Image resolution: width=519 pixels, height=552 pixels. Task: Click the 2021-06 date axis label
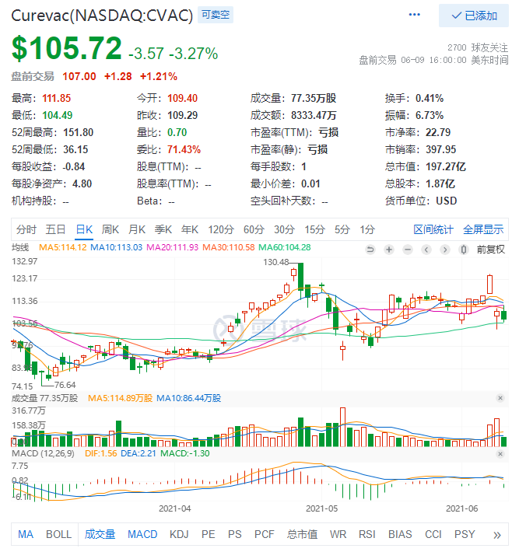click(462, 508)
